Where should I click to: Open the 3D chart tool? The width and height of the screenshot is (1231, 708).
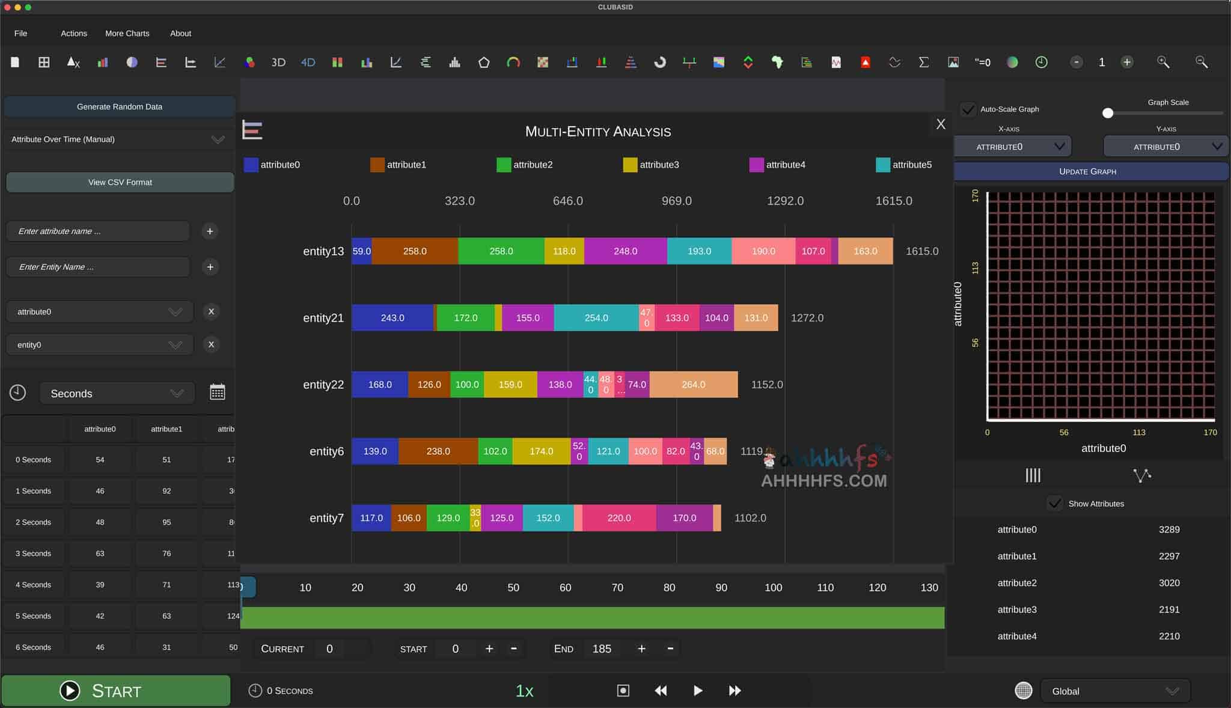point(278,62)
